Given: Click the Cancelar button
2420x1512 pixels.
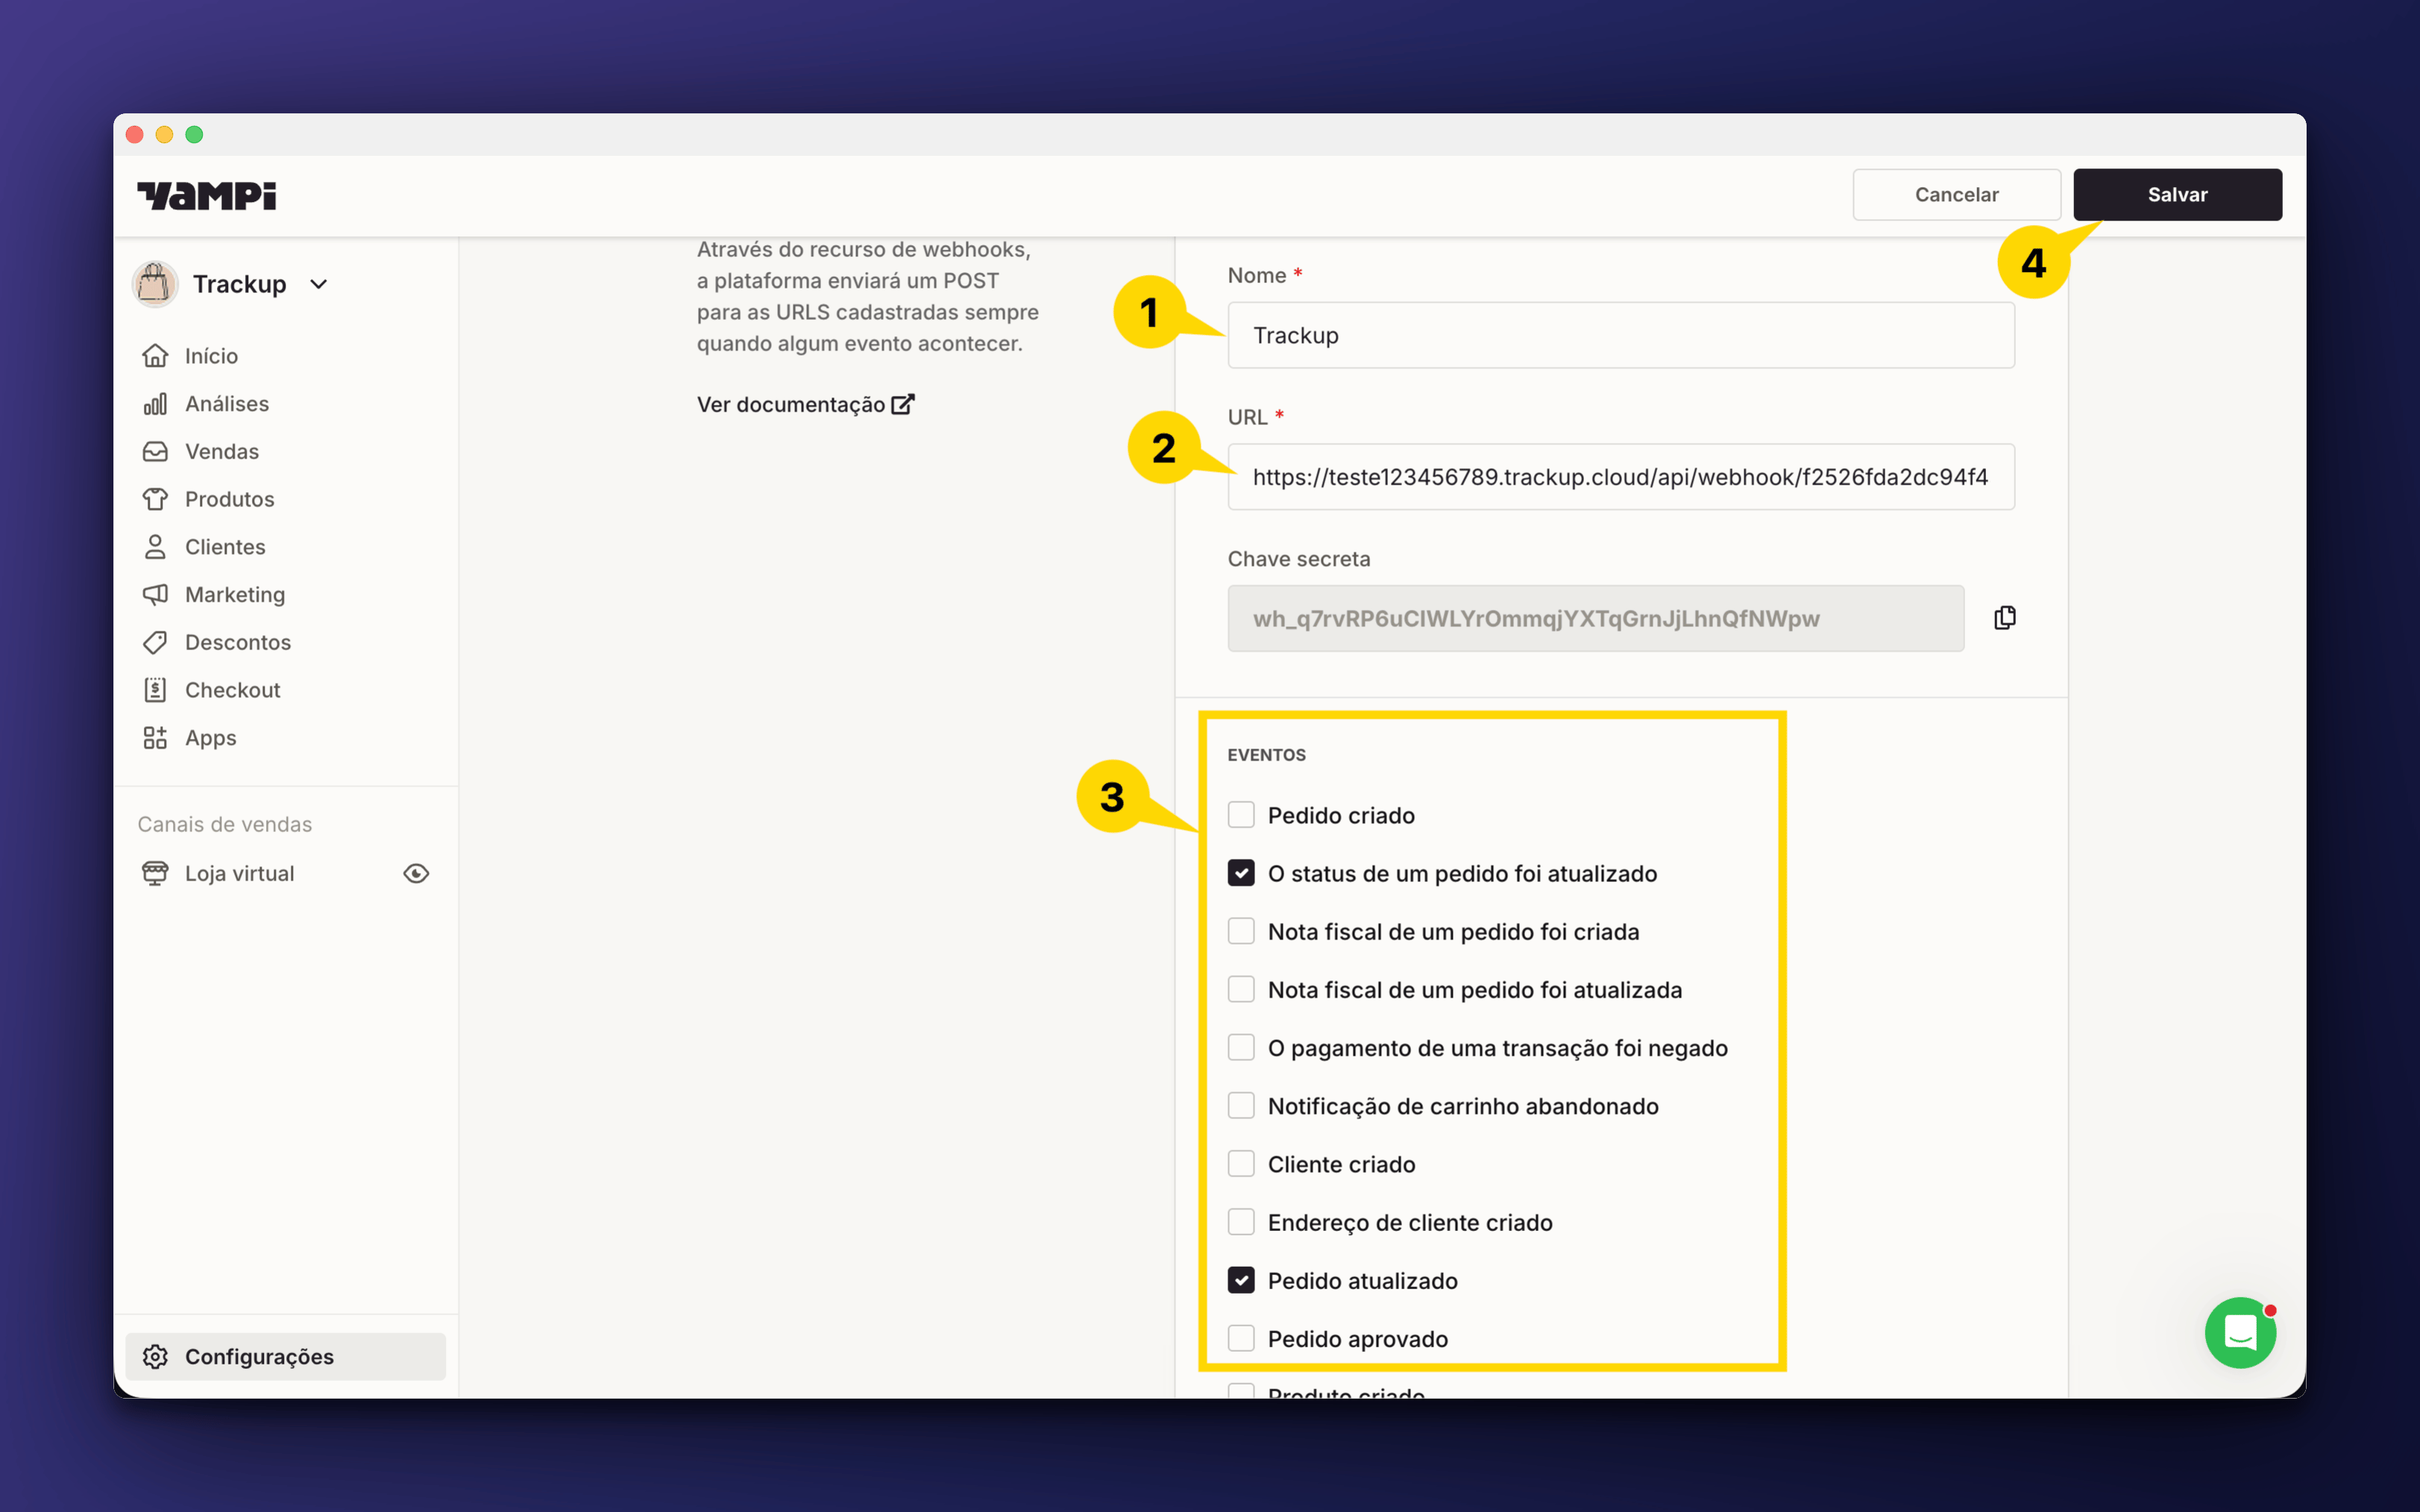Looking at the screenshot, I should pos(1957,195).
